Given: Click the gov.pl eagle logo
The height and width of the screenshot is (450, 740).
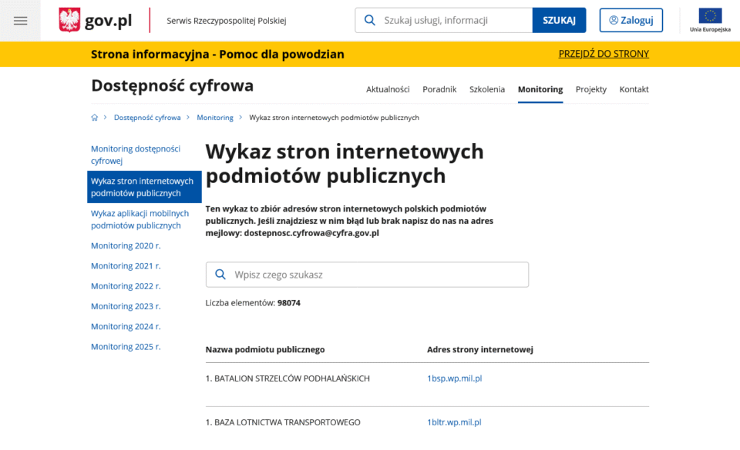Looking at the screenshot, I should (69, 20).
